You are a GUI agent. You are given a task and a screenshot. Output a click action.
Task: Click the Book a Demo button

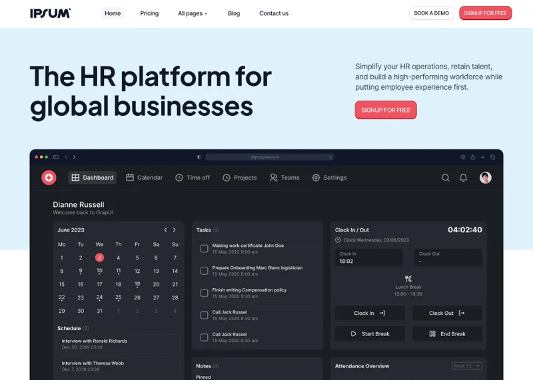(x=431, y=13)
